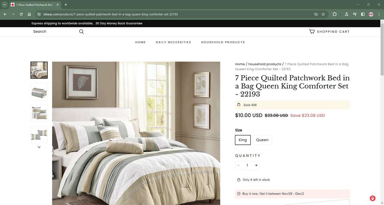This screenshot has width=384, height=205.
Task: Go to the Home breadcrumb link
Action: pos(240,64)
